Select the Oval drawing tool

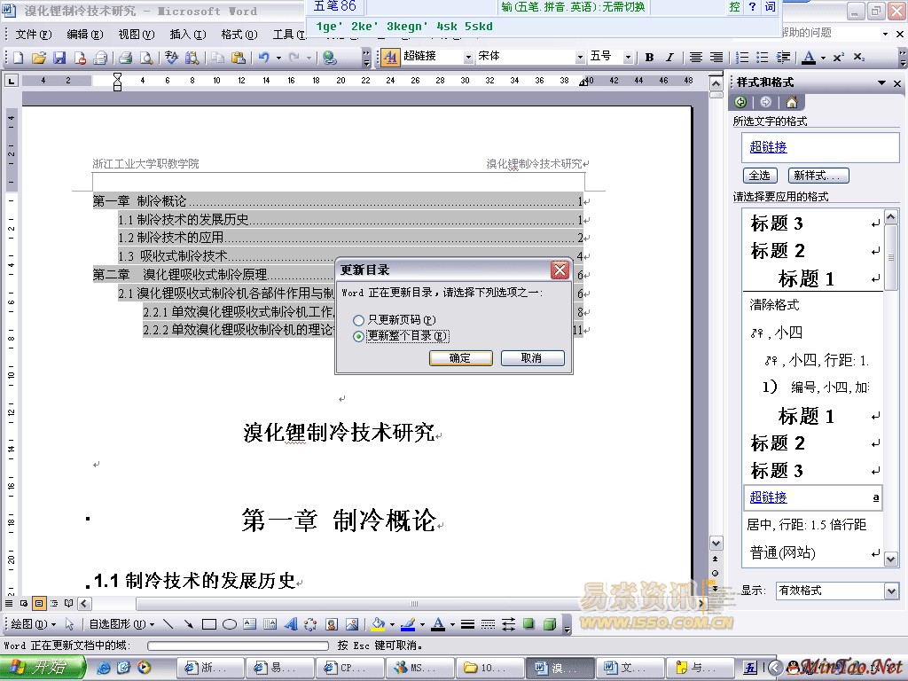click(x=229, y=624)
